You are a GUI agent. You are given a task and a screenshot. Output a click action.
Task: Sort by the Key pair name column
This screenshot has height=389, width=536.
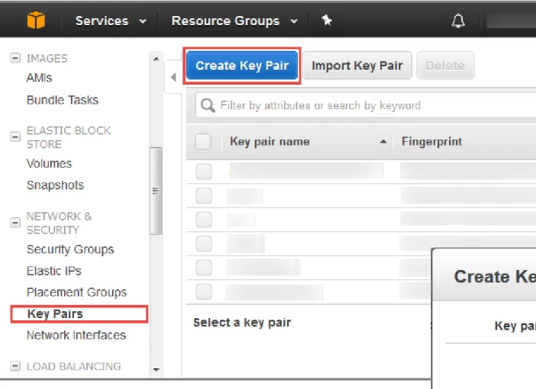(x=270, y=141)
